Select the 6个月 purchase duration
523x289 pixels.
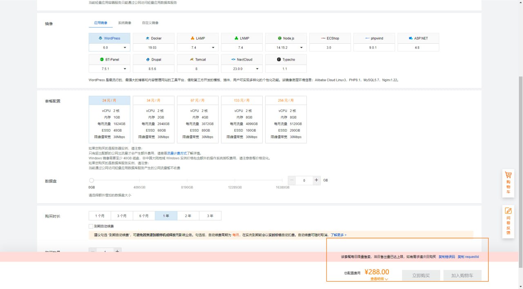point(144,216)
